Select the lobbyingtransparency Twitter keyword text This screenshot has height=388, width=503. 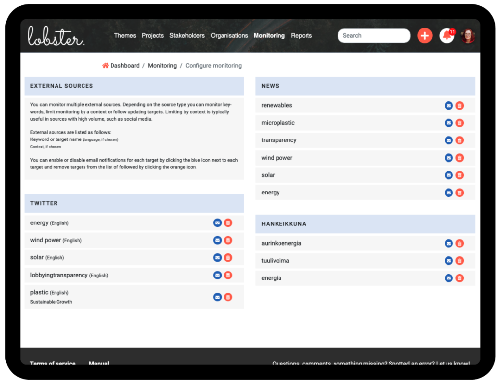[x=59, y=275]
